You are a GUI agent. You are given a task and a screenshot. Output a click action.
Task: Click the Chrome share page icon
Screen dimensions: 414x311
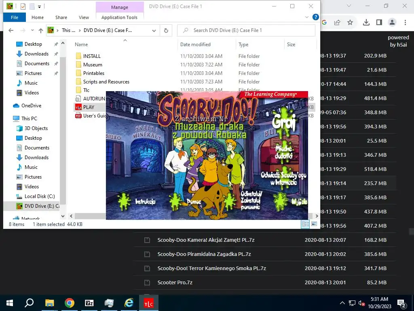tap(337, 23)
